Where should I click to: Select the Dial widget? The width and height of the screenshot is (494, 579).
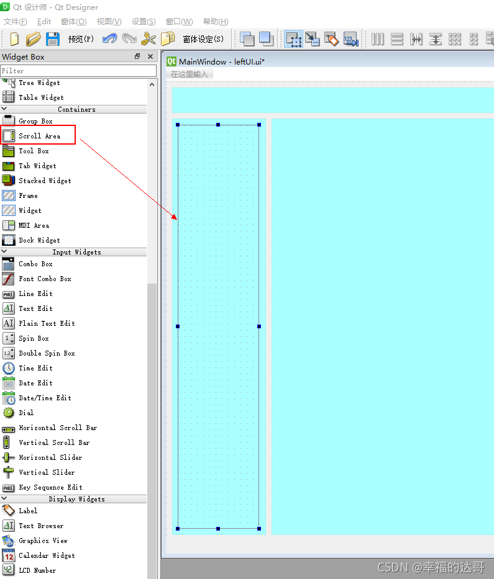pos(26,413)
